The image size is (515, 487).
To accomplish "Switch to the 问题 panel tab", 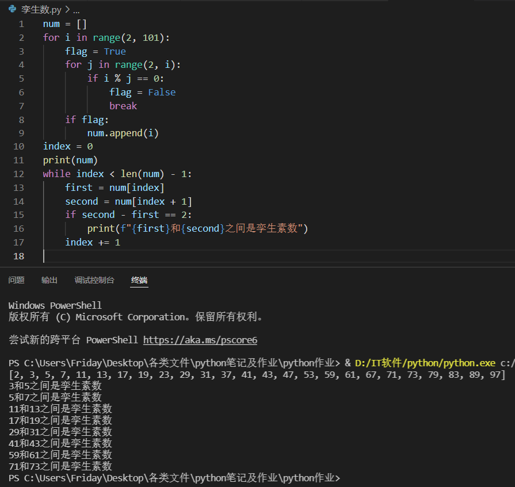I will tap(16, 280).
